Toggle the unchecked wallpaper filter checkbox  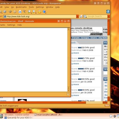pos(105,52)
